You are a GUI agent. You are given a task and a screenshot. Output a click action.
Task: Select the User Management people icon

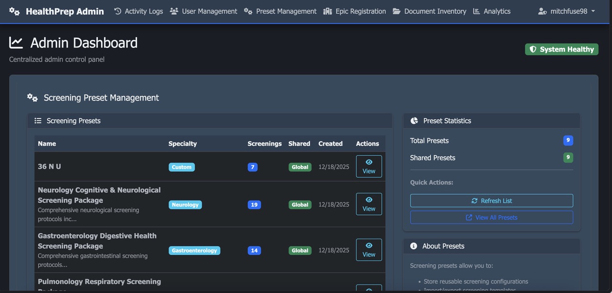click(x=174, y=11)
